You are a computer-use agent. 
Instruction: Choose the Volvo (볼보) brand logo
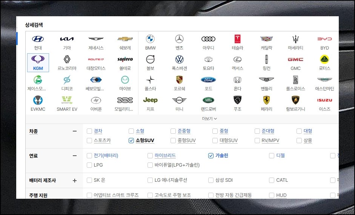(x=150, y=59)
